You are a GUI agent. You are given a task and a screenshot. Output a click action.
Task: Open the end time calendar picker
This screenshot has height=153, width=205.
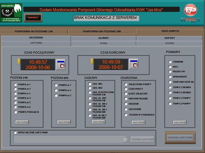coord(134,64)
